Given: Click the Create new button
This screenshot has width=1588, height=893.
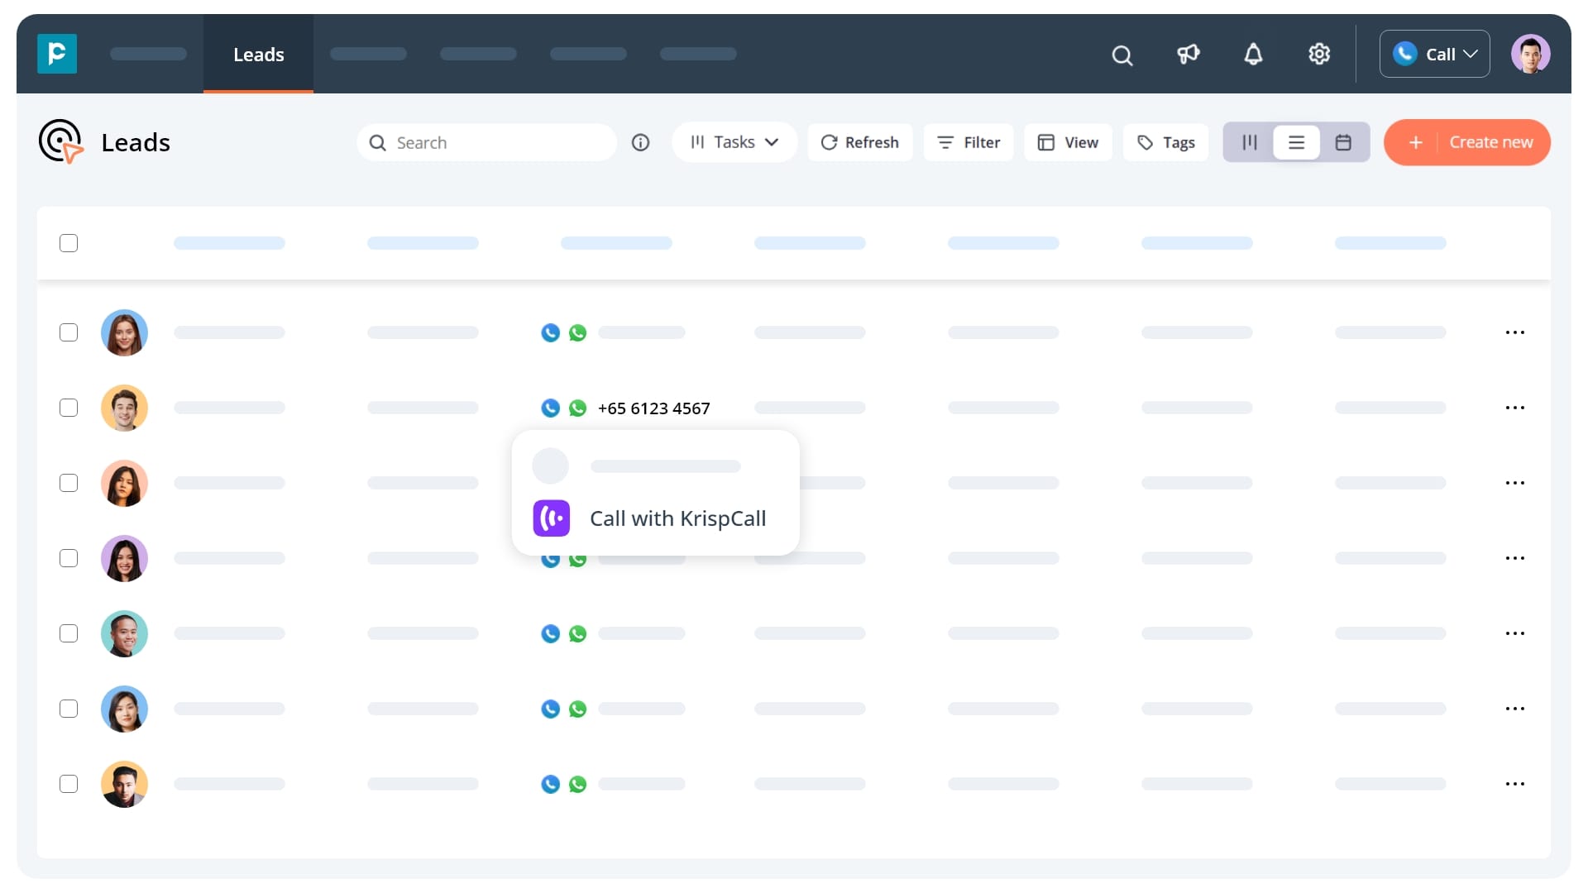Looking at the screenshot, I should coord(1466,142).
